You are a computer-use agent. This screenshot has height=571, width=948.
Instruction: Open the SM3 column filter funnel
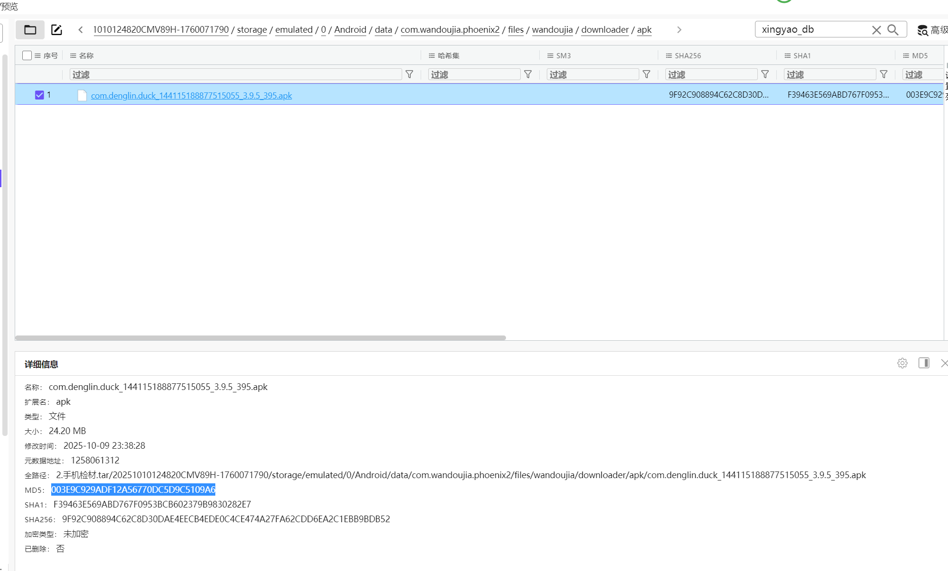(646, 74)
